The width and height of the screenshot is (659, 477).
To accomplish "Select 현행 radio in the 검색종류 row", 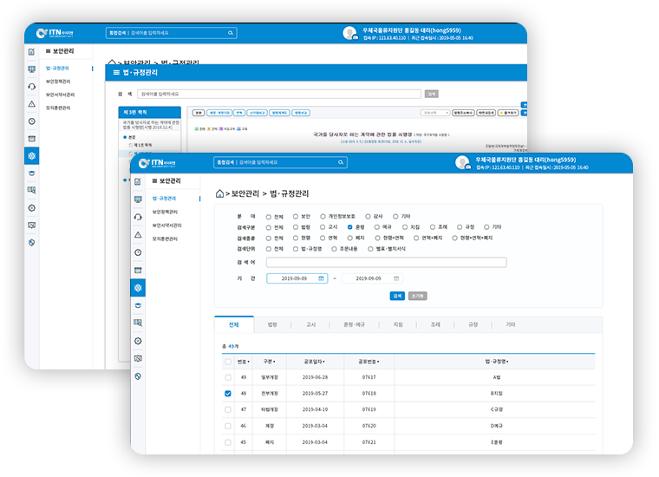I will coord(296,238).
